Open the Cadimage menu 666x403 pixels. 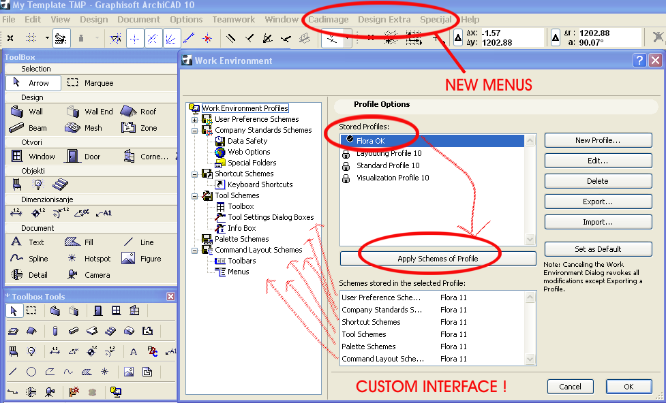[329, 20]
